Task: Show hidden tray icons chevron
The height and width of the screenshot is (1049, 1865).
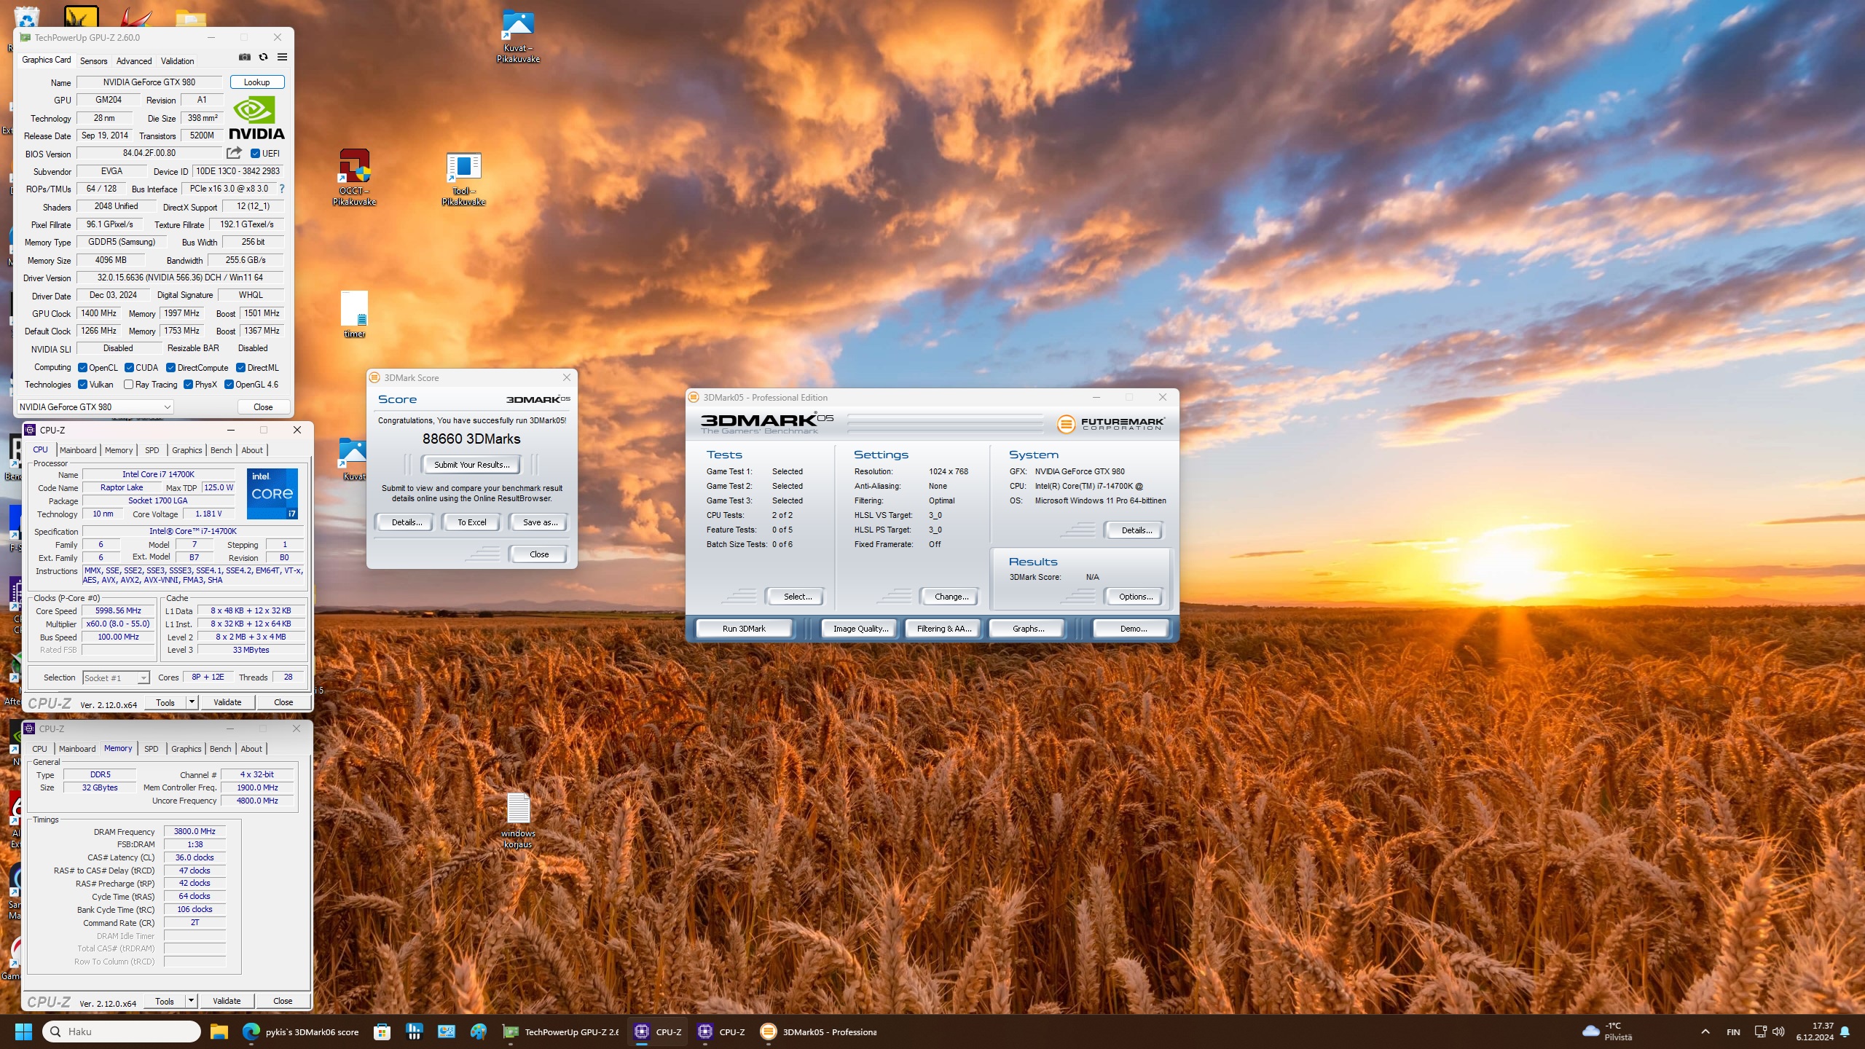Action: tap(1705, 1032)
